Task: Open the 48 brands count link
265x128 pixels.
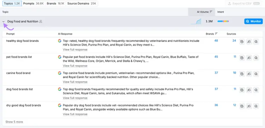Action: pos(216,41)
